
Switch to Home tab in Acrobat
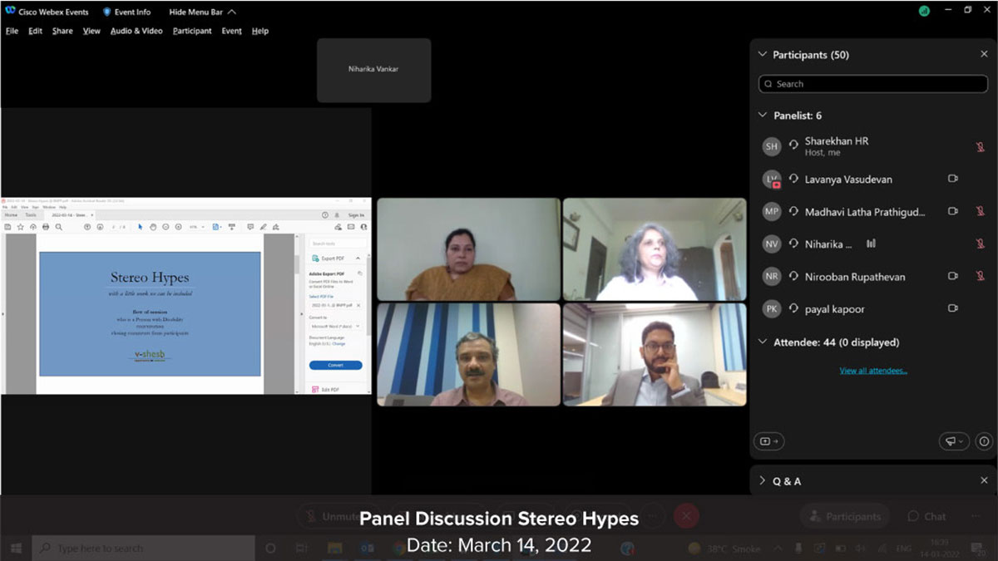(11, 215)
